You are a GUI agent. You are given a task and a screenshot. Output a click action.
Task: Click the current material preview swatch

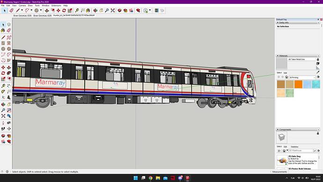click(x=282, y=63)
